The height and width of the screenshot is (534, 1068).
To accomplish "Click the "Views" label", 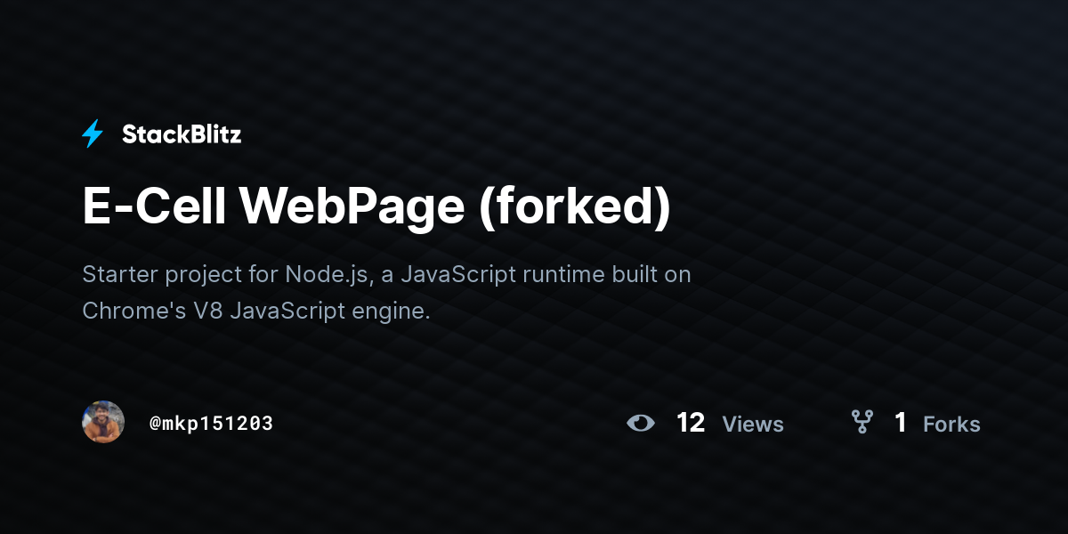I will click(753, 425).
